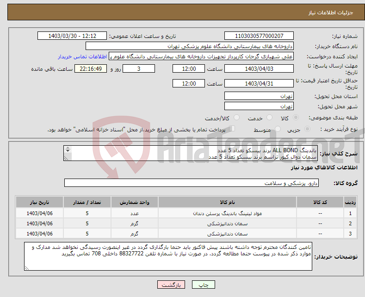Click the date 1403/04/06 in row 2
This screenshot has height=297, width=365.
coord(40,224)
